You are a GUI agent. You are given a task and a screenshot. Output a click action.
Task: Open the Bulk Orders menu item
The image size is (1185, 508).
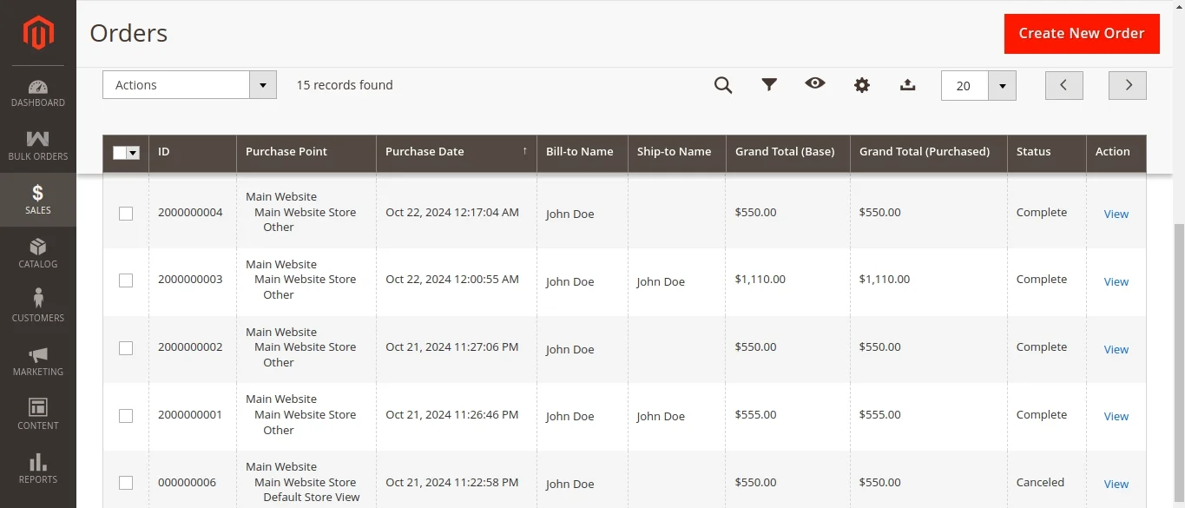pyautogui.click(x=37, y=146)
